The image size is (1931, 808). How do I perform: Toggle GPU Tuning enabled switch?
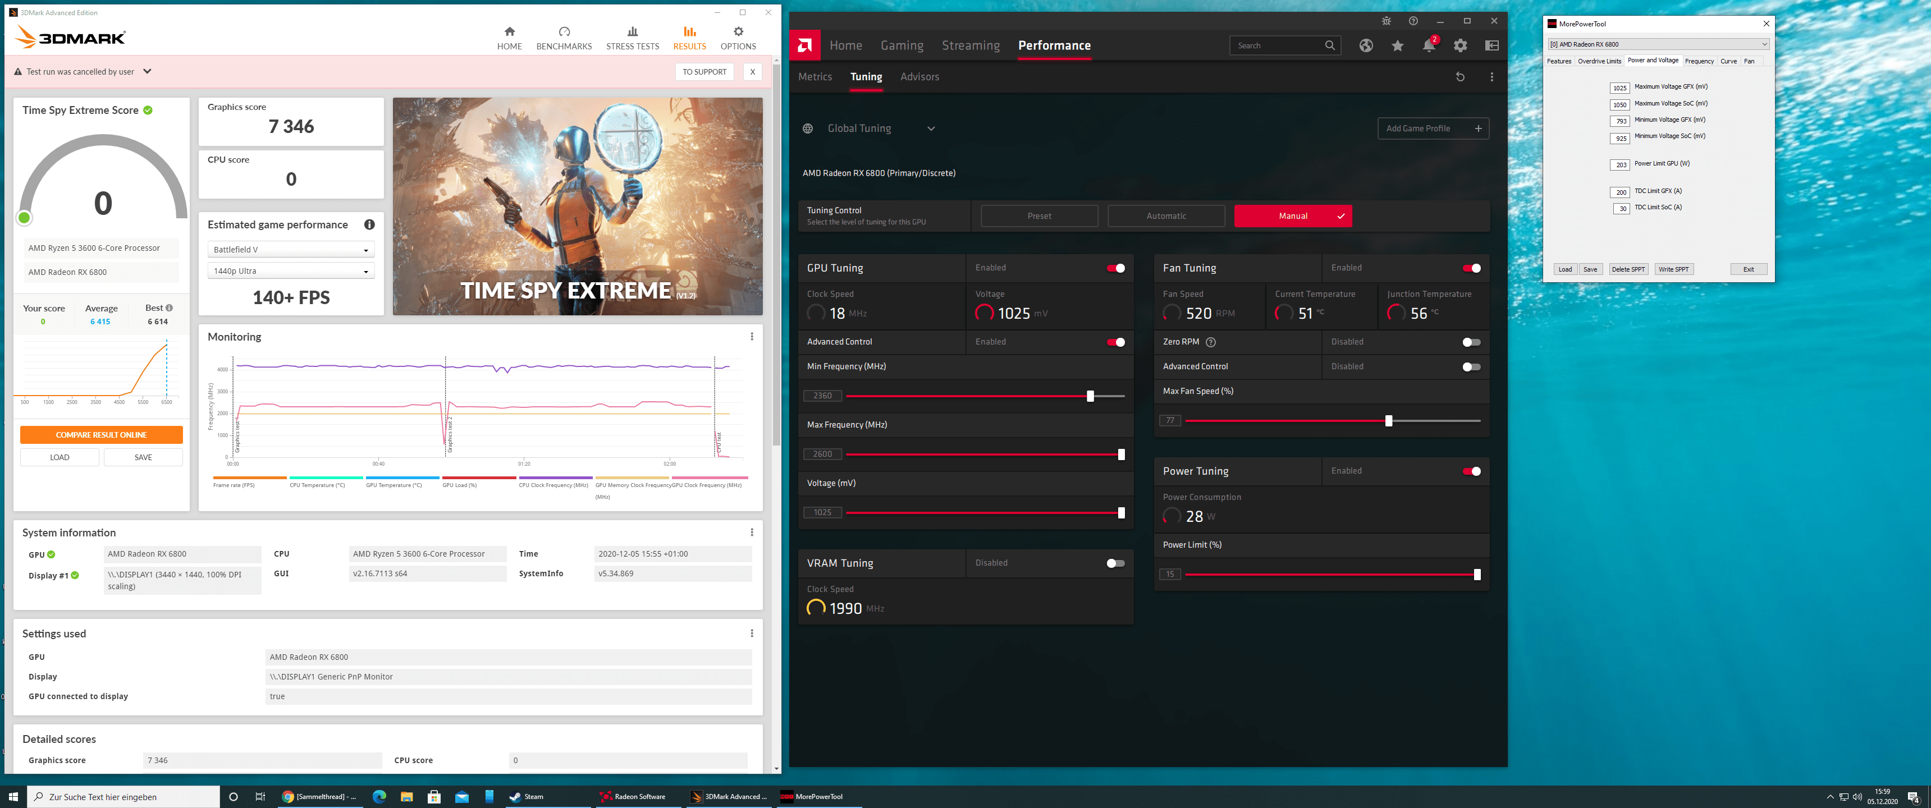tap(1116, 269)
